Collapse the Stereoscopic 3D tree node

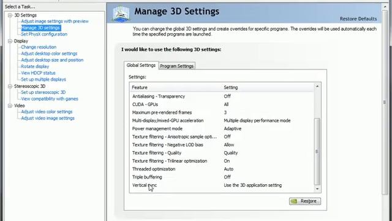10,86
